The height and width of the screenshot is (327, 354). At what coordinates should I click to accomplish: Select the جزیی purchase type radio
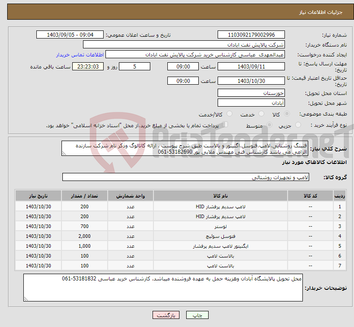[x=298, y=125]
